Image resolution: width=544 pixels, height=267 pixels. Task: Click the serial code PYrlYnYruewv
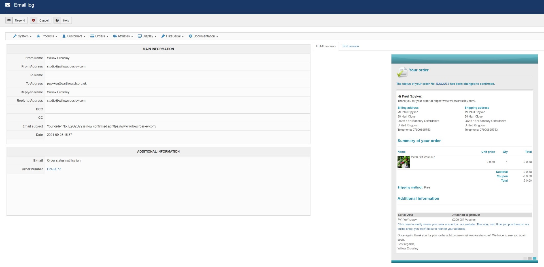point(407,220)
